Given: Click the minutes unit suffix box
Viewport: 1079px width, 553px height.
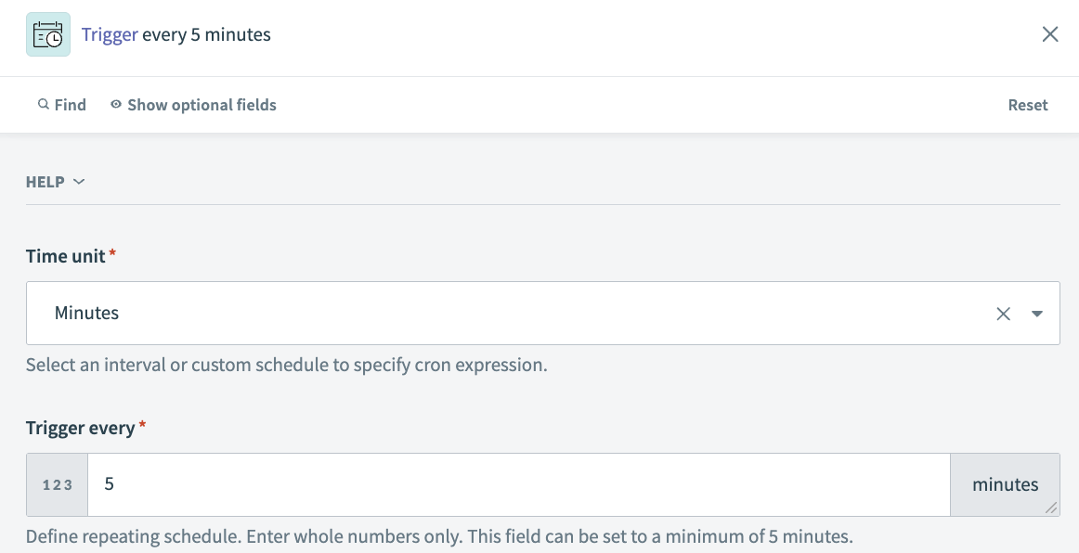Looking at the screenshot, I should [1006, 484].
